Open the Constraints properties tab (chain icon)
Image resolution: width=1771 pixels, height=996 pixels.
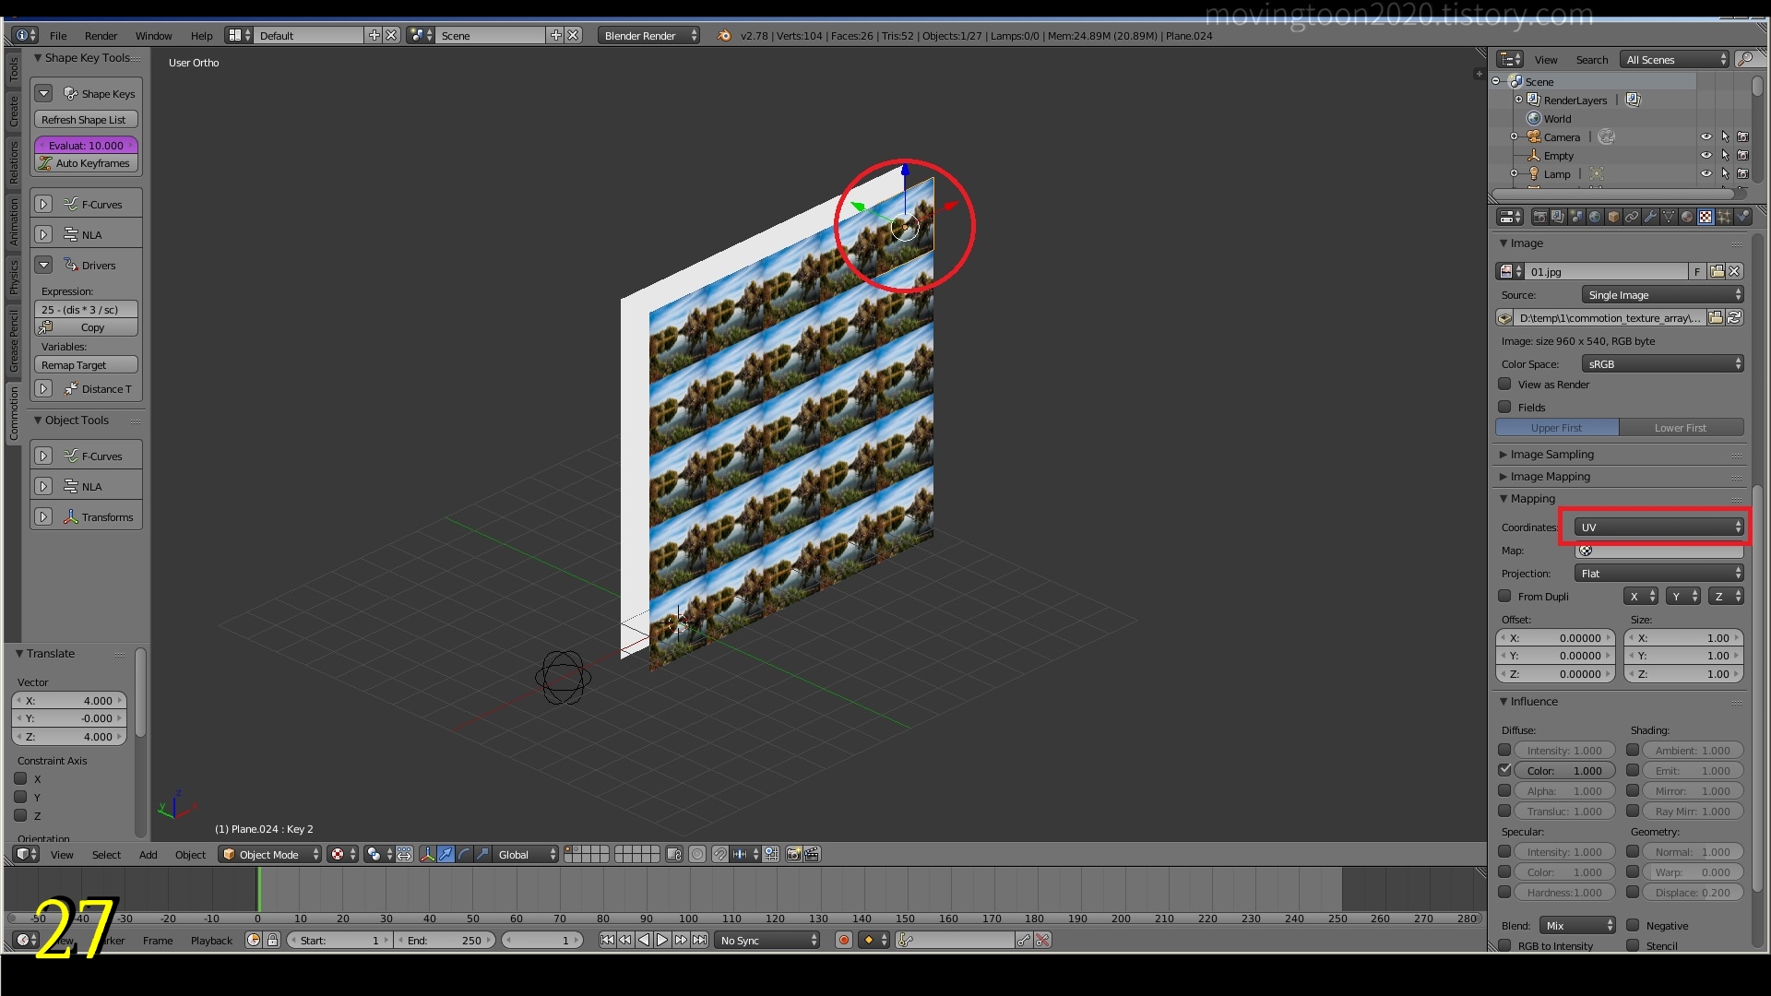pos(1632,217)
